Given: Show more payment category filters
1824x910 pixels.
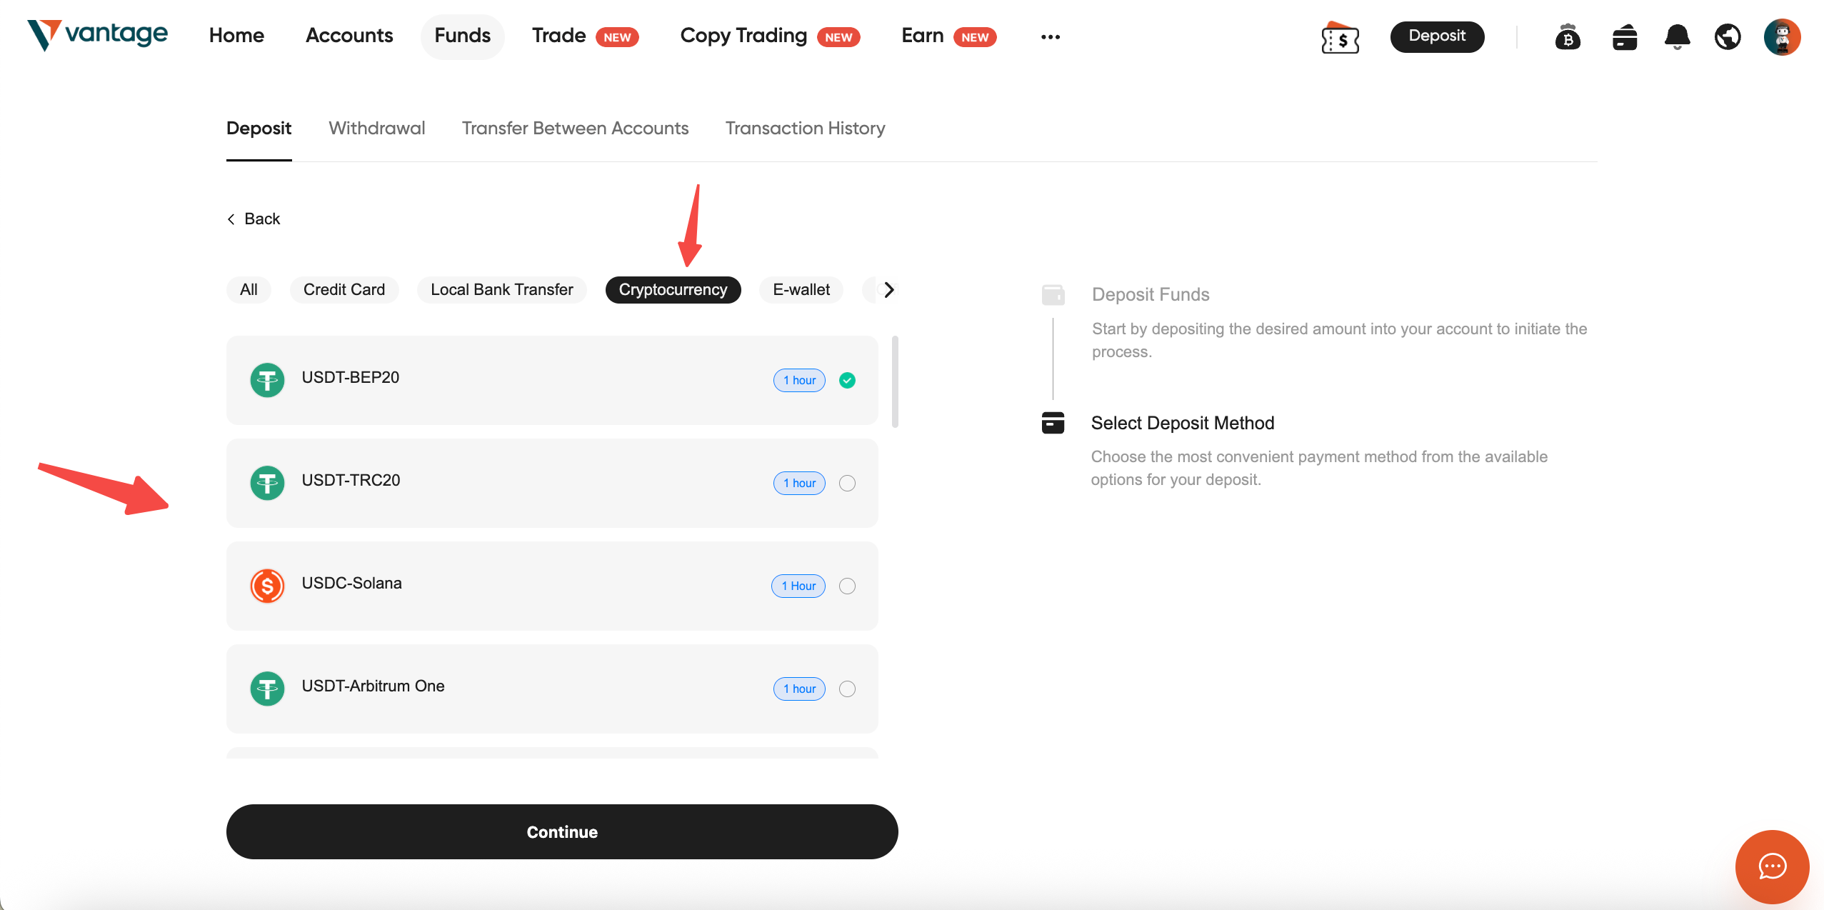Looking at the screenshot, I should pyautogui.click(x=889, y=289).
